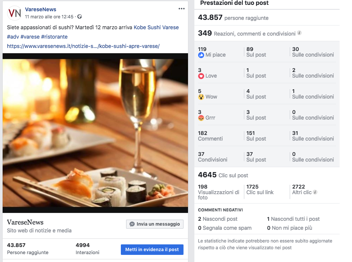Click the VareseNews page logo avatar
Screen dimensions: 352x262
15,13
